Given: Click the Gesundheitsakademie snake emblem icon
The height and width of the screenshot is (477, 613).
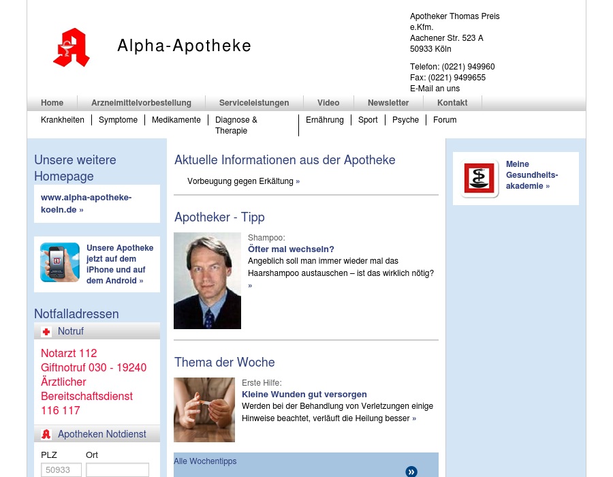Looking at the screenshot, I should pos(480,179).
